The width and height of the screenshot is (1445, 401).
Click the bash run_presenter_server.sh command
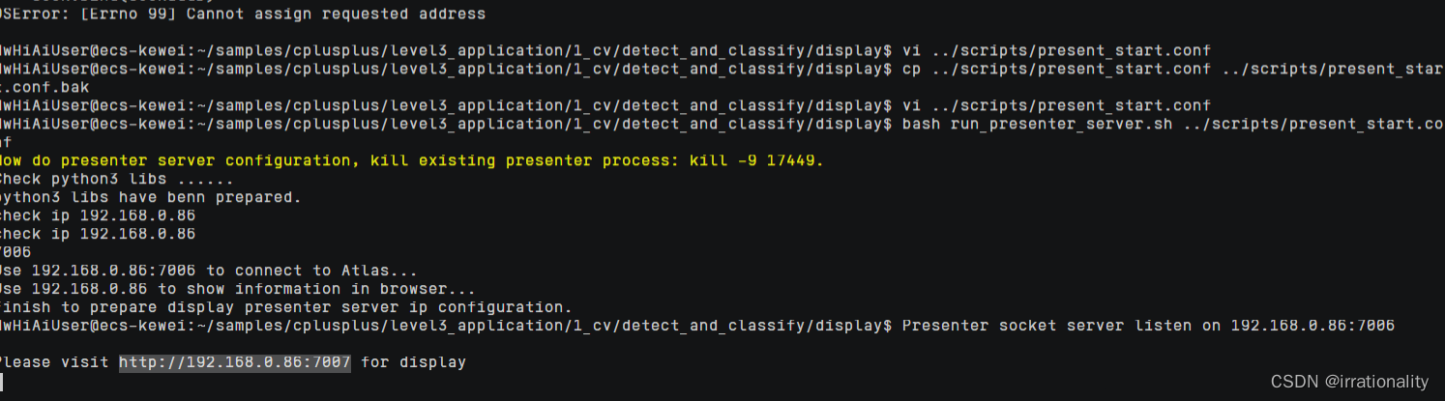click(1170, 125)
